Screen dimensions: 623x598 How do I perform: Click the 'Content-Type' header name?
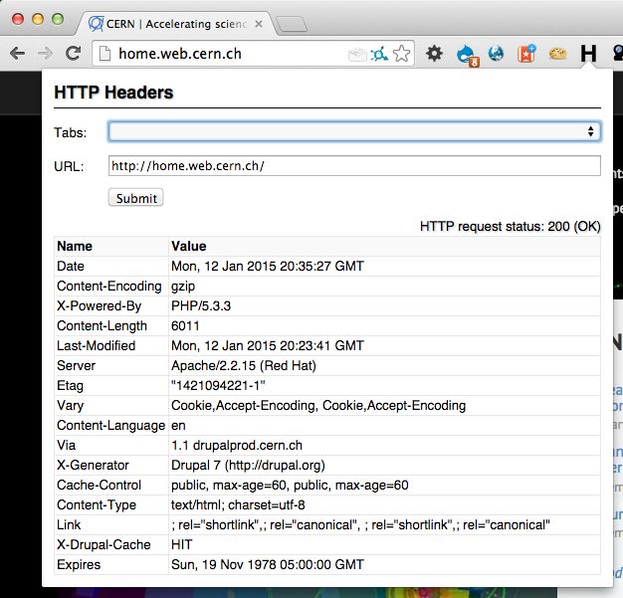coord(97,505)
